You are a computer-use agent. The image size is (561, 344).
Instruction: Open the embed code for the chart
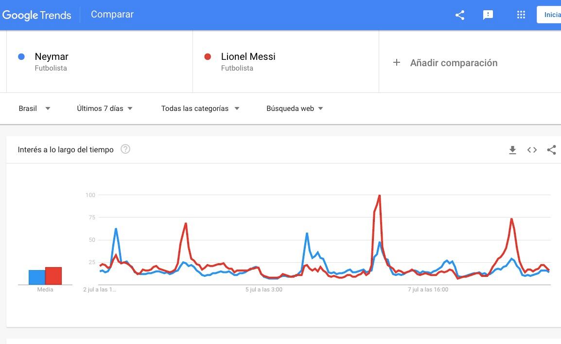point(532,150)
